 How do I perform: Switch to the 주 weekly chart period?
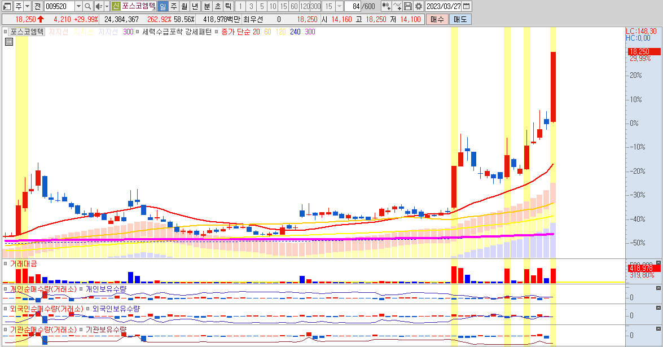(173, 6)
